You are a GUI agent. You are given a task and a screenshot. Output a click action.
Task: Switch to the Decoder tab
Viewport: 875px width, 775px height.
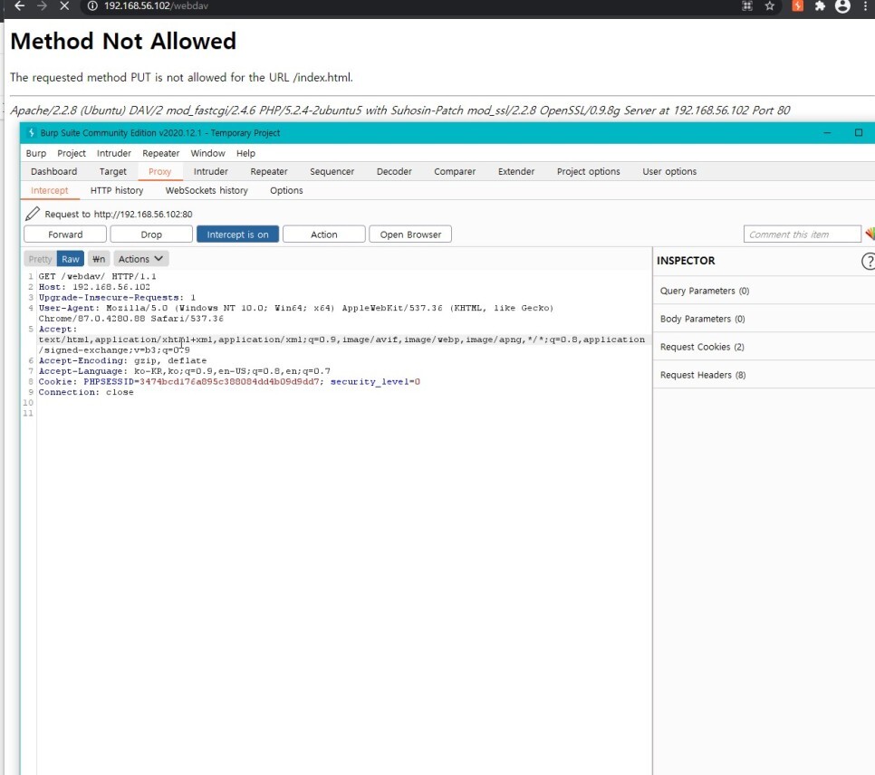click(x=394, y=171)
